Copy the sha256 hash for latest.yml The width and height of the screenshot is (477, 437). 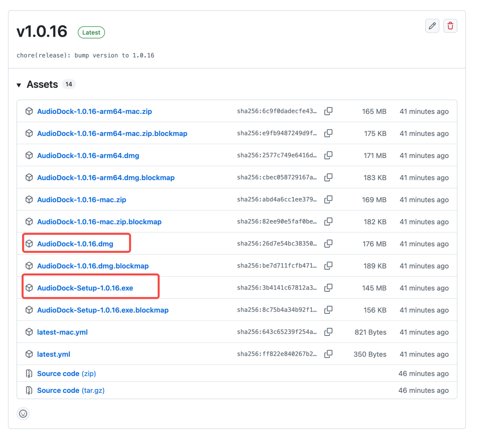point(328,354)
